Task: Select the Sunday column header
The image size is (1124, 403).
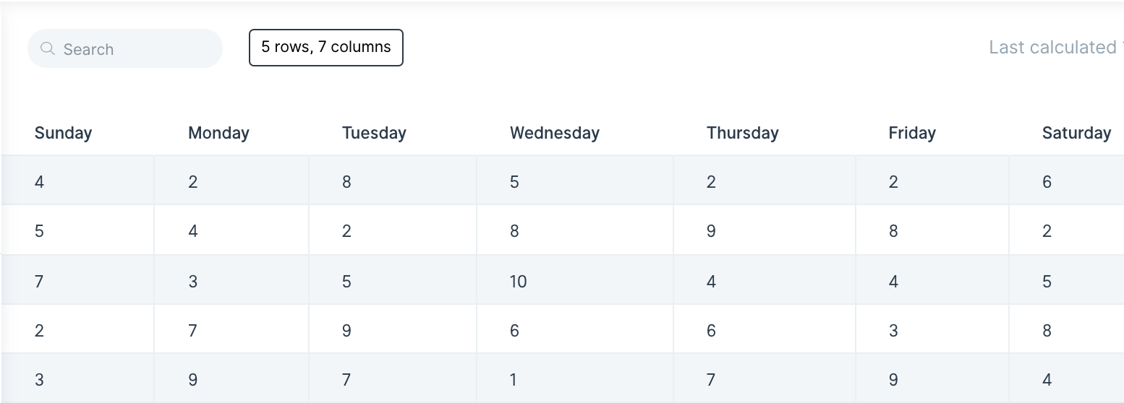Action: pos(64,133)
